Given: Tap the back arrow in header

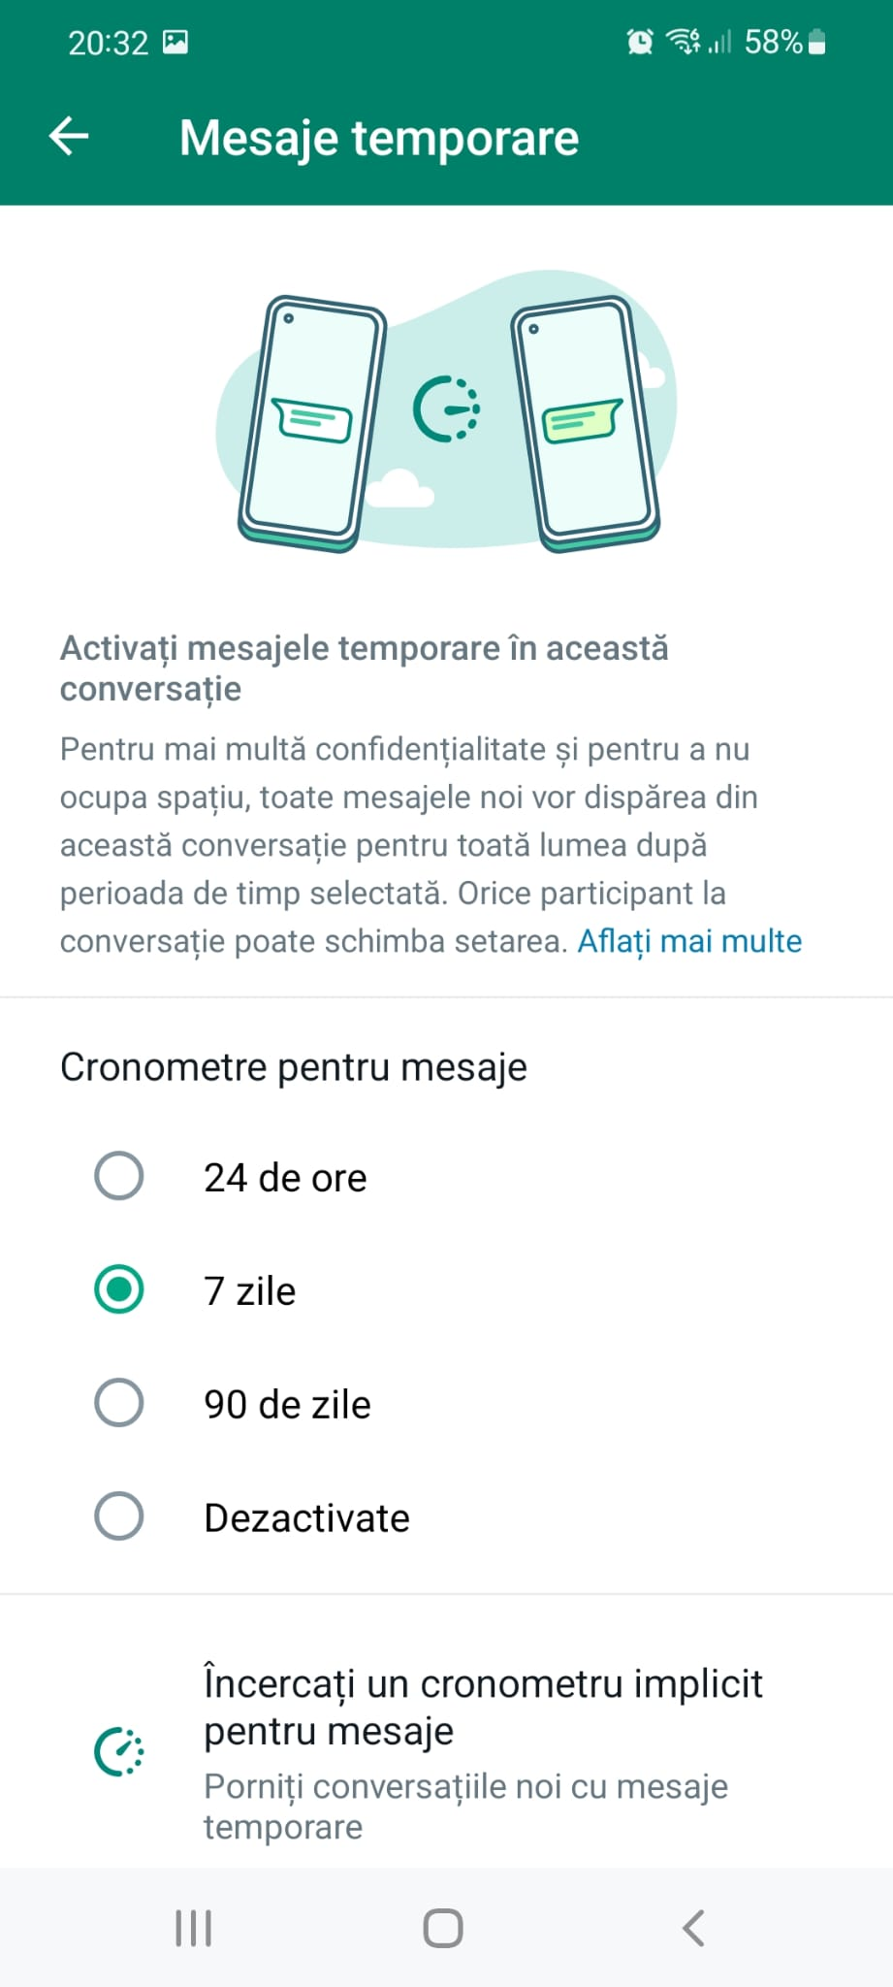Looking at the screenshot, I should pyautogui.click(x=69, y=137).
